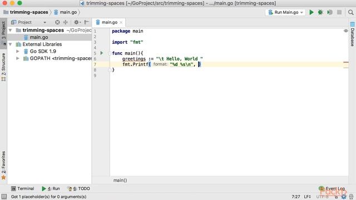Toggle the read-only lock icon
Viewport: 356px width, 200px height.
[x=336, y=197]
